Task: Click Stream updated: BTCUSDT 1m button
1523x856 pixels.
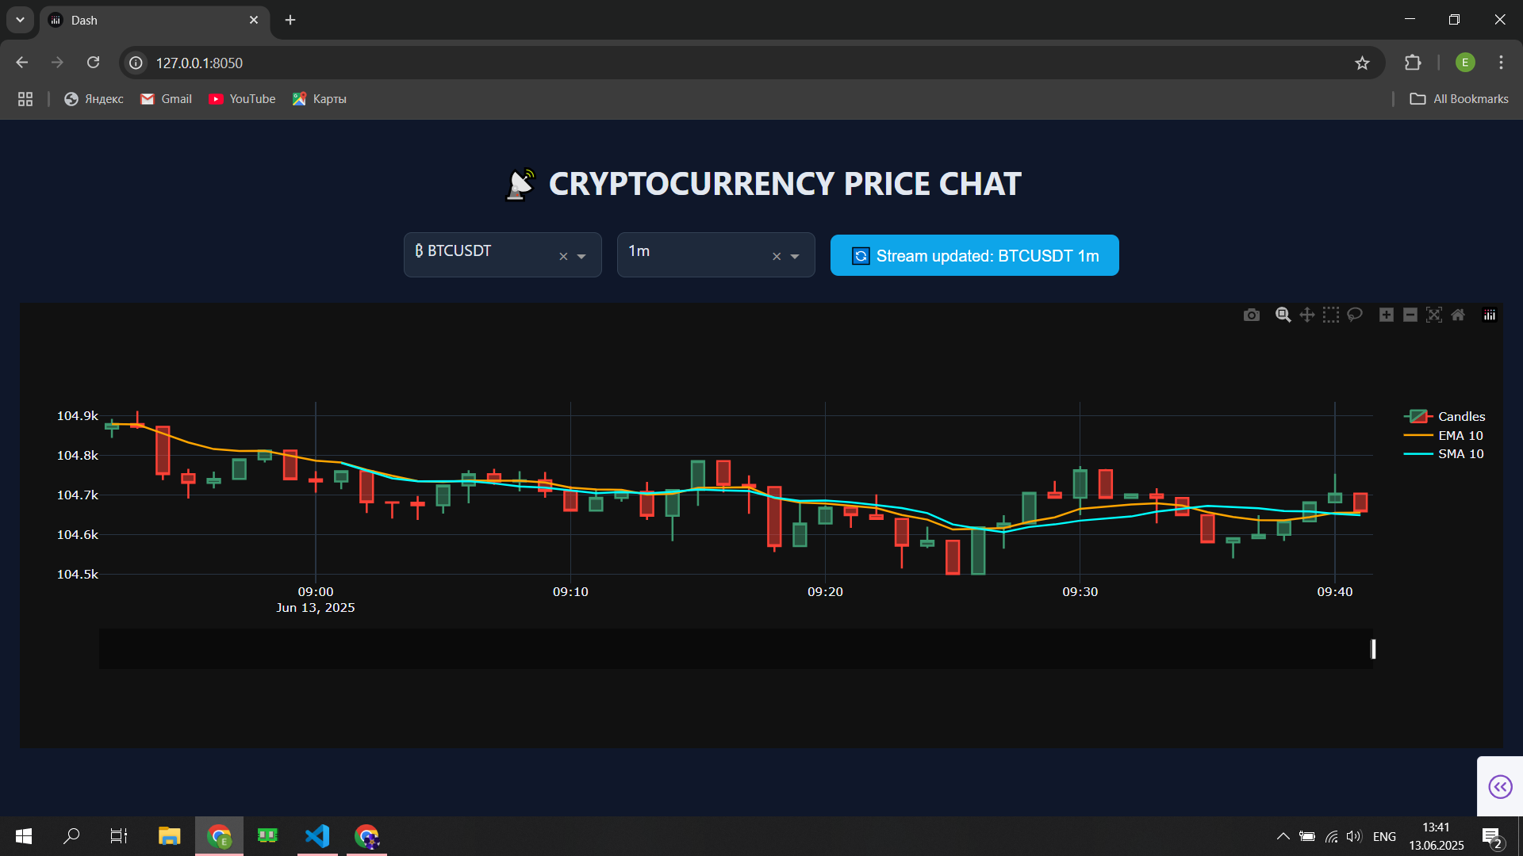Action: (x=974, y=255)
